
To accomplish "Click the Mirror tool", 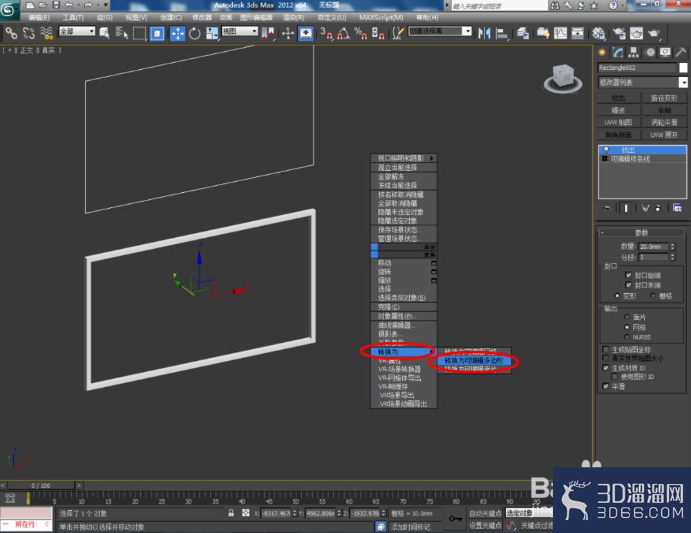I will point(484,33).
